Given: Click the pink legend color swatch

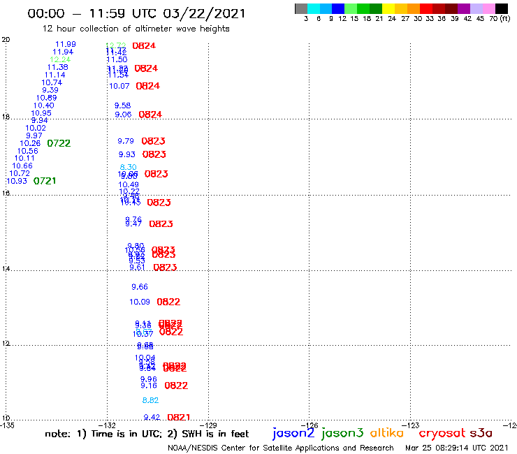Looking at the screenshot, I should tap(488, 9).
